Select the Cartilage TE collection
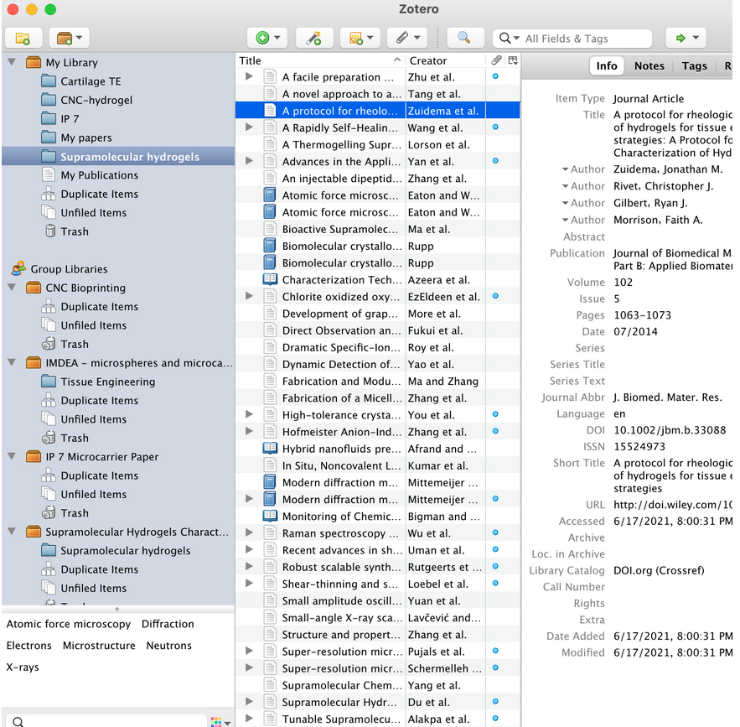This screenshot has height=727, width=740. (x=91, y=81)
